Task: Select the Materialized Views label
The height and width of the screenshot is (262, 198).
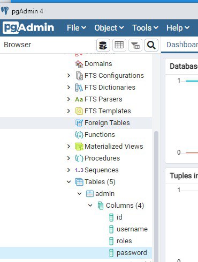Action: [x=114, y=147]
